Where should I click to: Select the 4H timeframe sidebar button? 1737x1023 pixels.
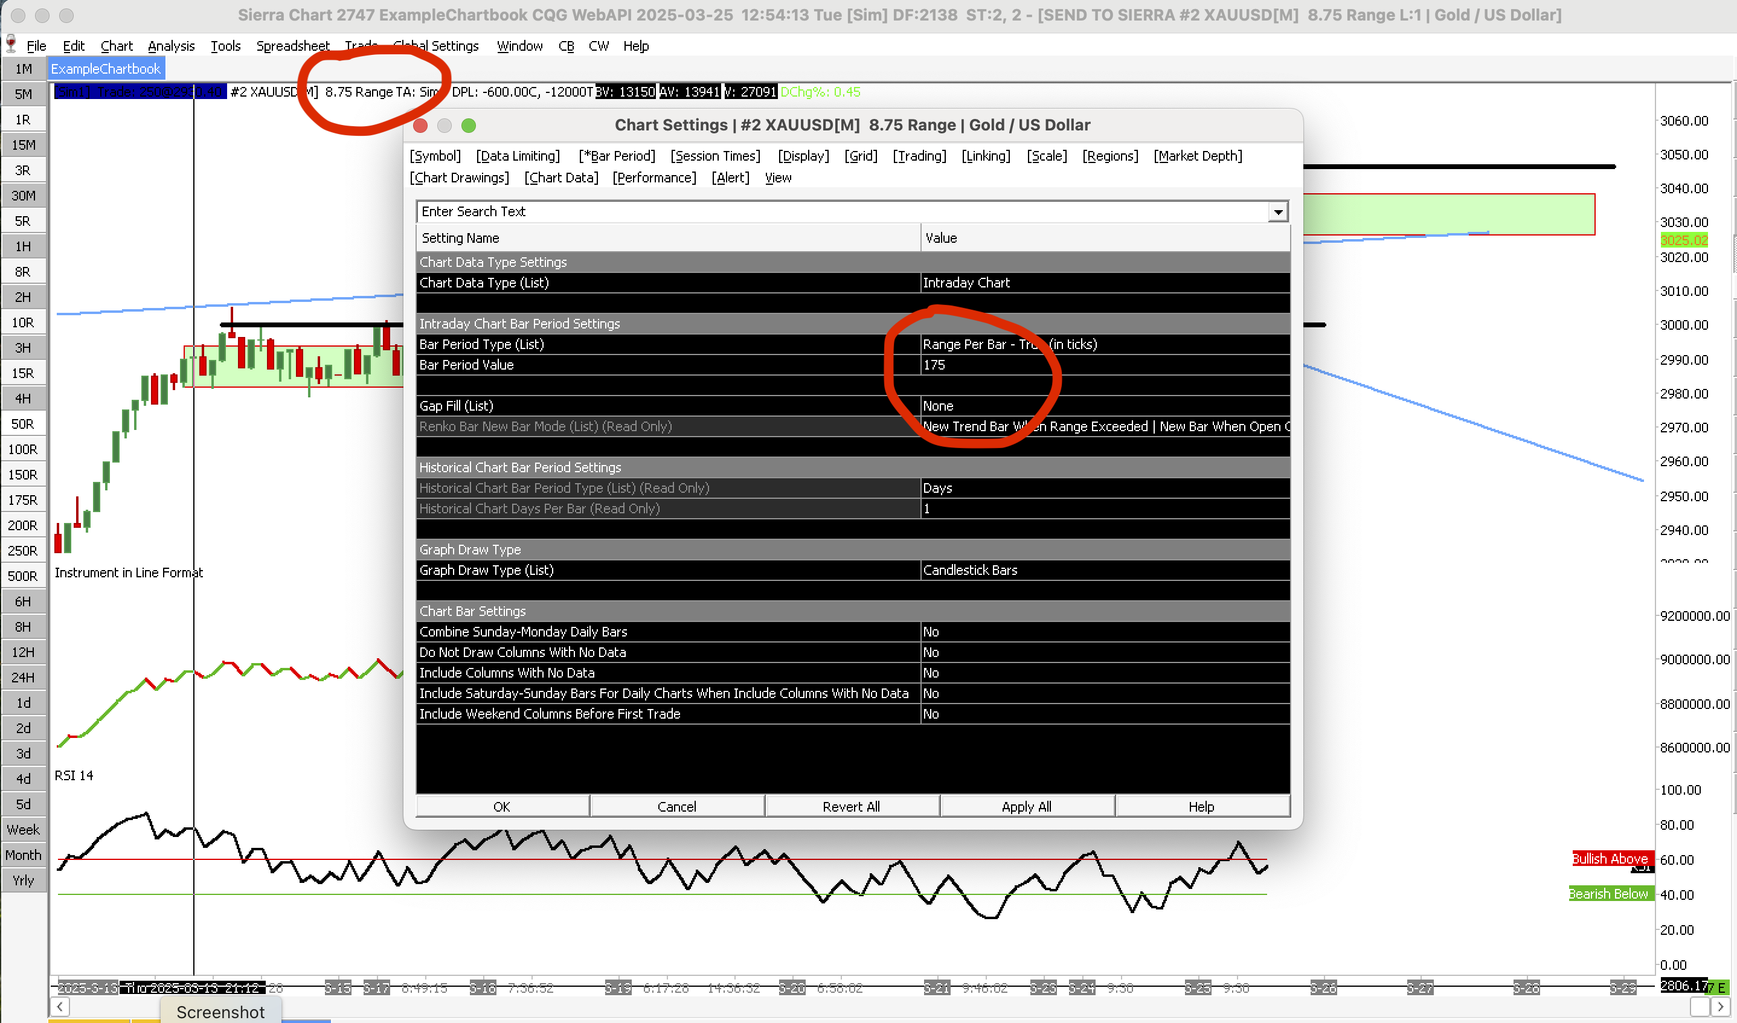click(23, 399)
